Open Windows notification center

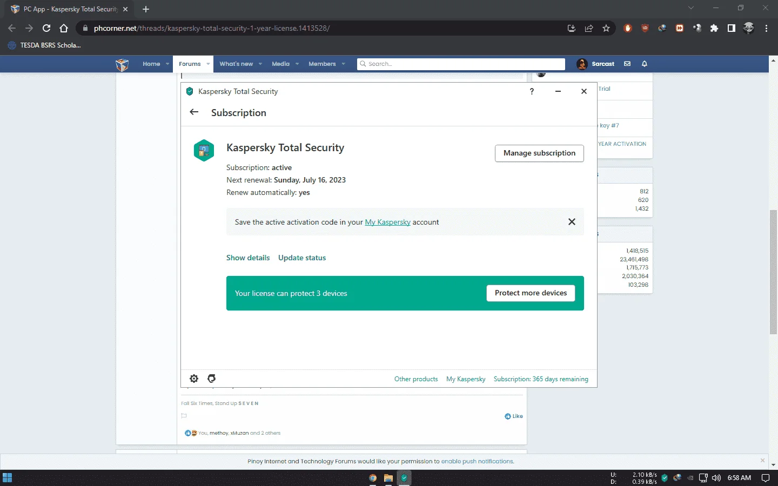tap(765, 478)
